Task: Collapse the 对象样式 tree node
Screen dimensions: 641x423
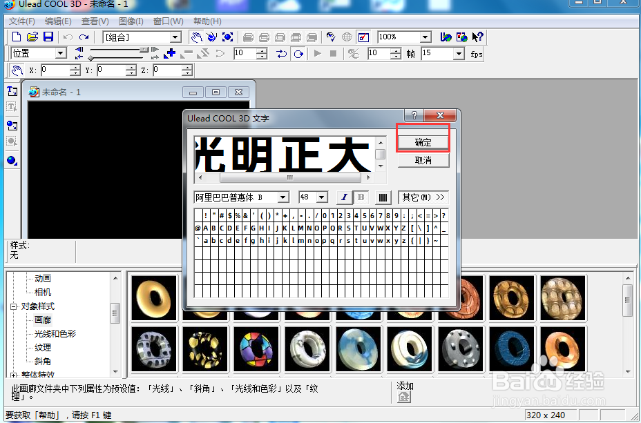Action: 14,306
